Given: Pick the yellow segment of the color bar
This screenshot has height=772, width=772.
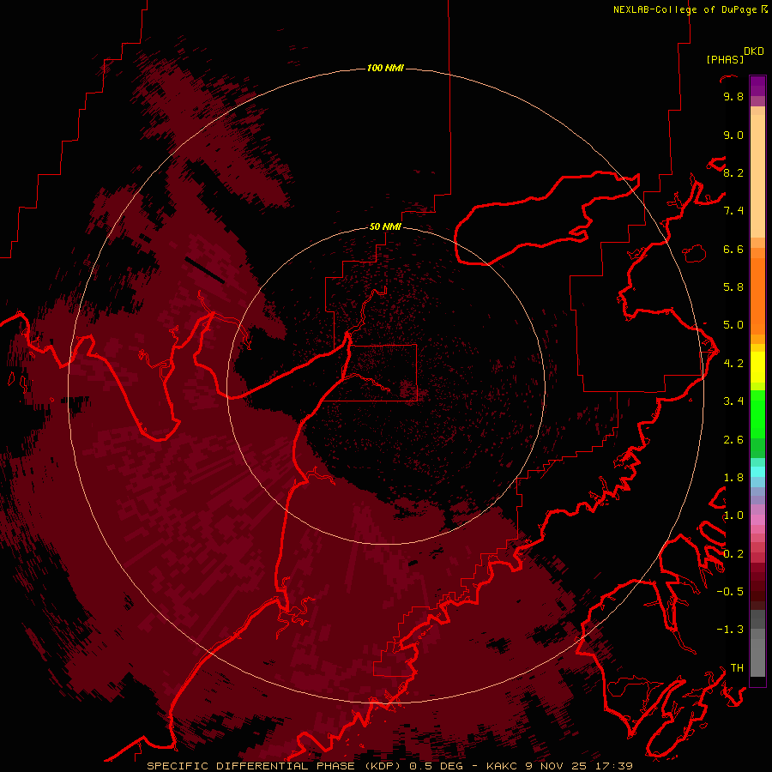Looking at the screenshot, I should click(x=757, y=367).
